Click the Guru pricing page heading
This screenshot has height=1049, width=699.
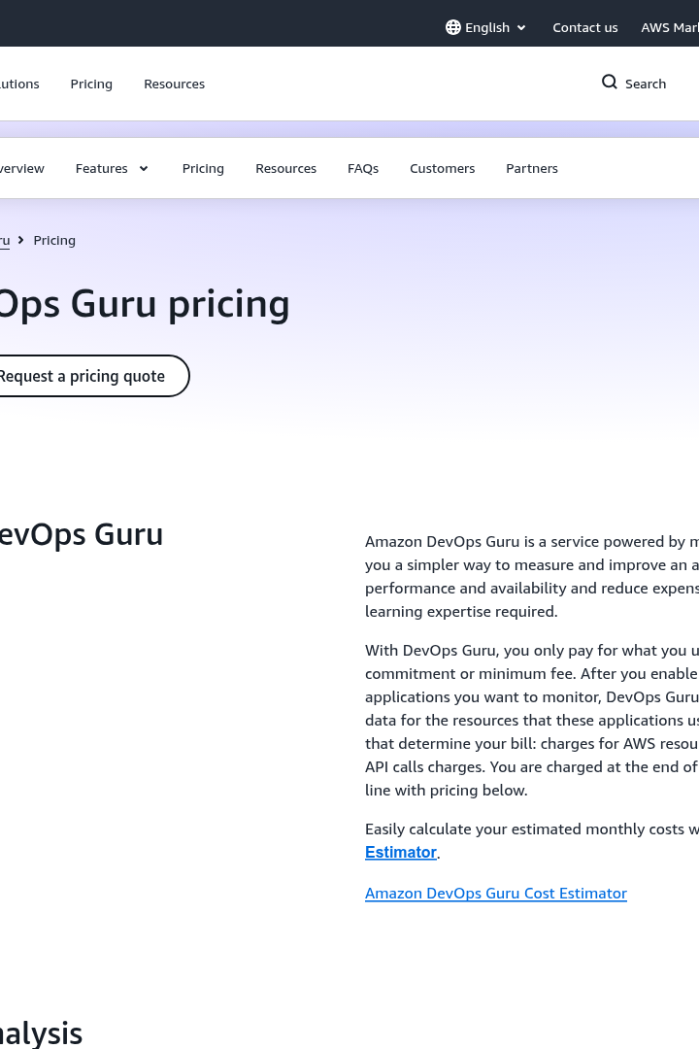click(x=145, y=304)
